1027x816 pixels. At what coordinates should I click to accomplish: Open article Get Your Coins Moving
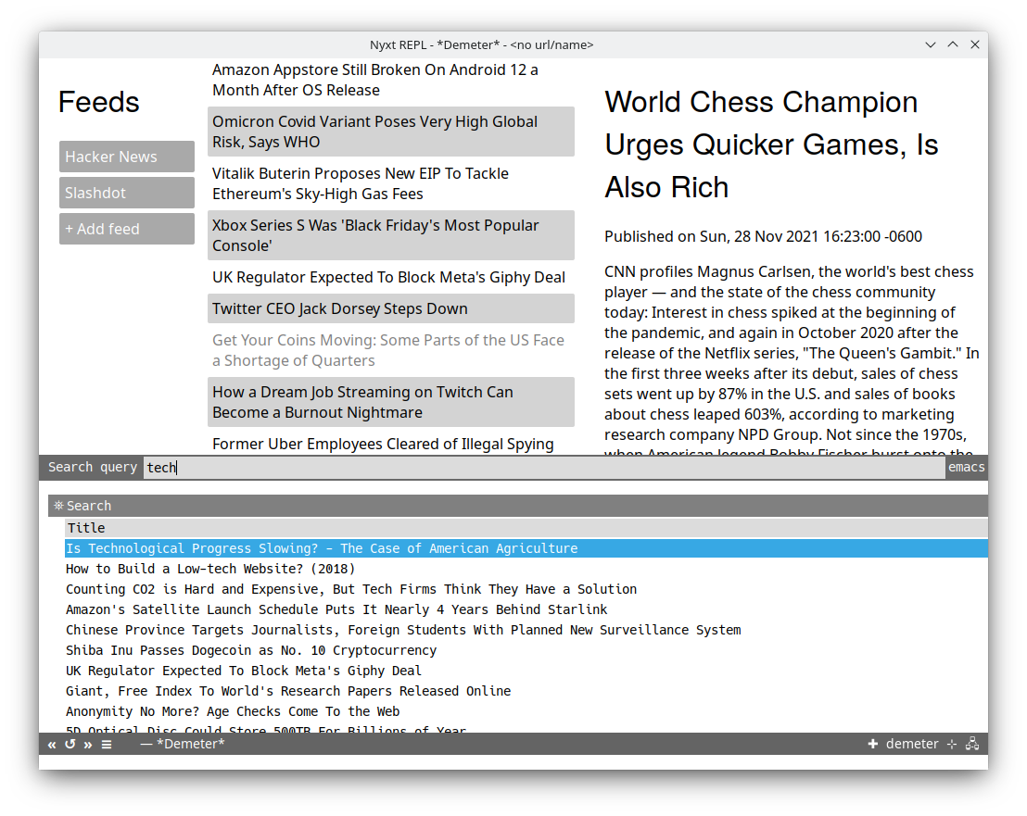tap(391, 350)
